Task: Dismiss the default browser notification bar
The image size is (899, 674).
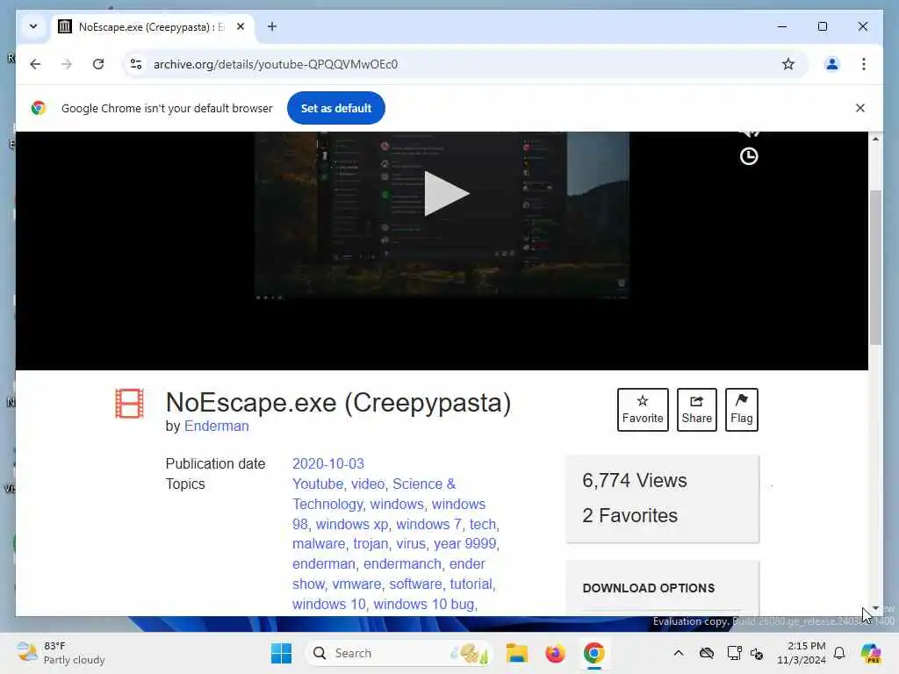Action: point(860,108)
